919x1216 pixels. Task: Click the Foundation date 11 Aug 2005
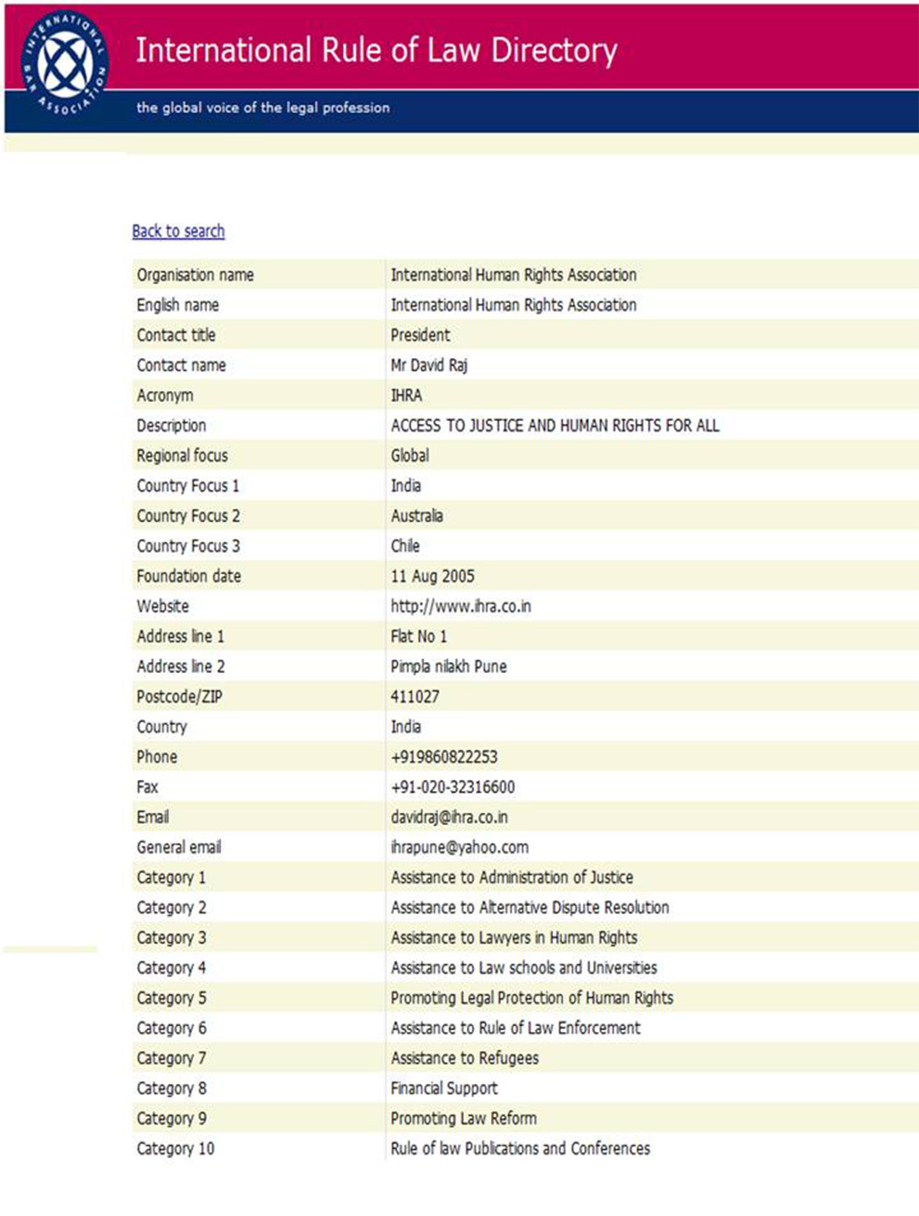pyautogui.click(x=432, y=576)
